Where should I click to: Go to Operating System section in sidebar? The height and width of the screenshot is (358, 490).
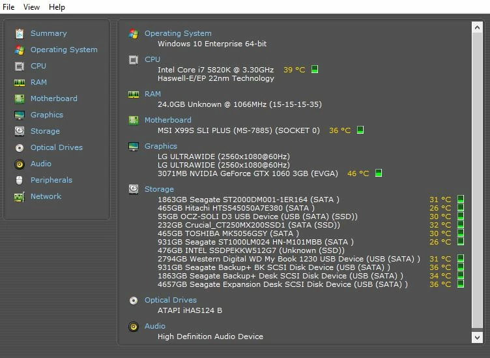click(x=64, y=50)
